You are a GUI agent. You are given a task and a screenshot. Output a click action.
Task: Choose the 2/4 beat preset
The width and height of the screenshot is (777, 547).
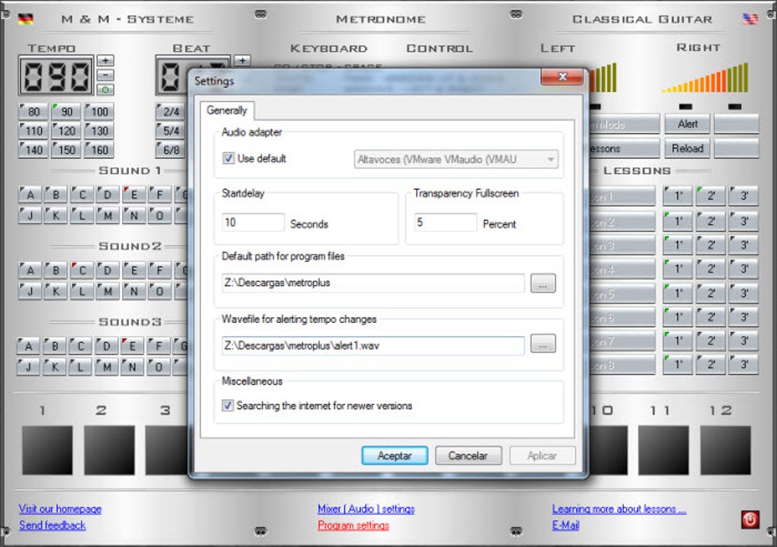point(171,111)
